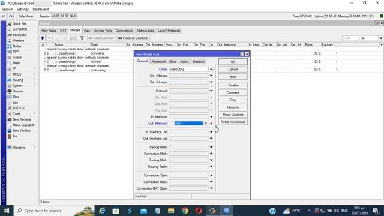Open New Terminal in sidebar
The height and width of the screenshot is (216, 384).
pyautogui.click(x=22, y=119)
